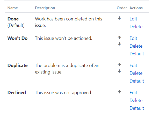
Task: Move Duplicate resolution up
Action: [x=119, y=65]
